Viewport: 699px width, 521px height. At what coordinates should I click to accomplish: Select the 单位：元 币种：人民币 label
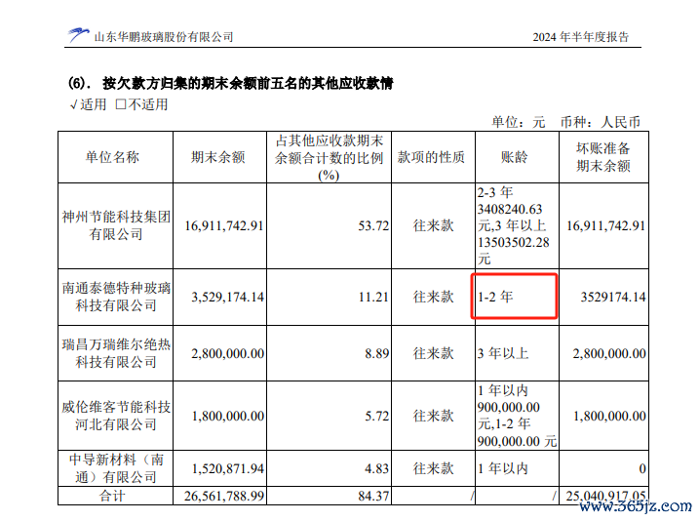[x=565, y=122]
